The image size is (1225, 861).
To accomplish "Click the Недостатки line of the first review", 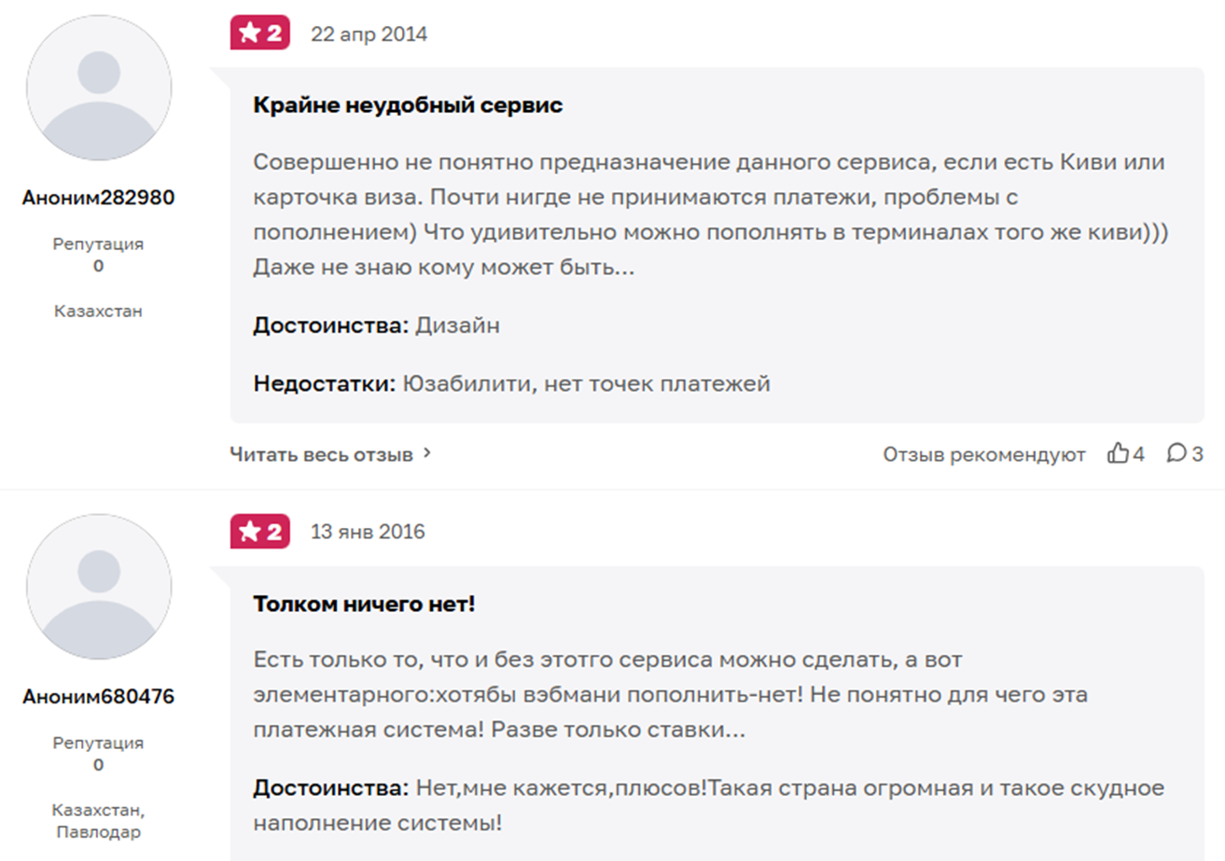I will 511,383.
